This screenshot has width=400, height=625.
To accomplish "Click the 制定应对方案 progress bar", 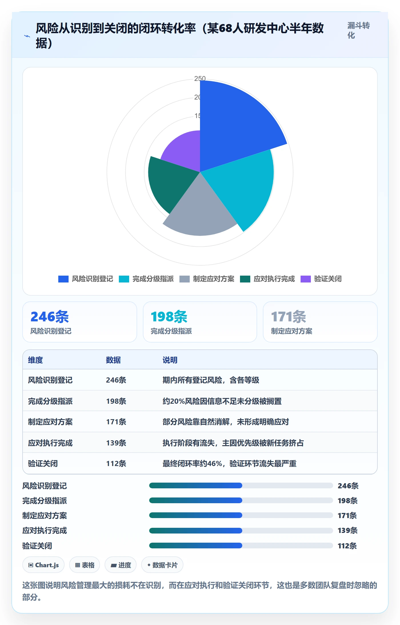I will (x=241, y=515).
